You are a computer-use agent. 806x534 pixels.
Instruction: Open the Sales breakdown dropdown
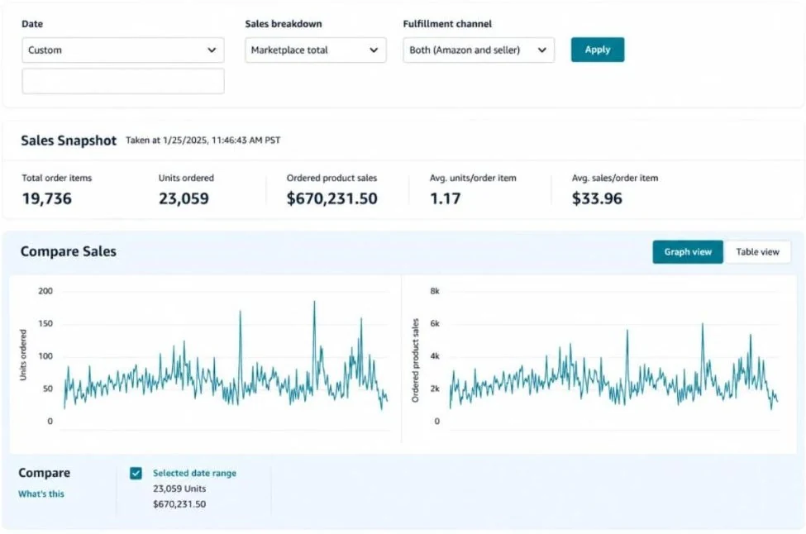click(x=316, y=50)
